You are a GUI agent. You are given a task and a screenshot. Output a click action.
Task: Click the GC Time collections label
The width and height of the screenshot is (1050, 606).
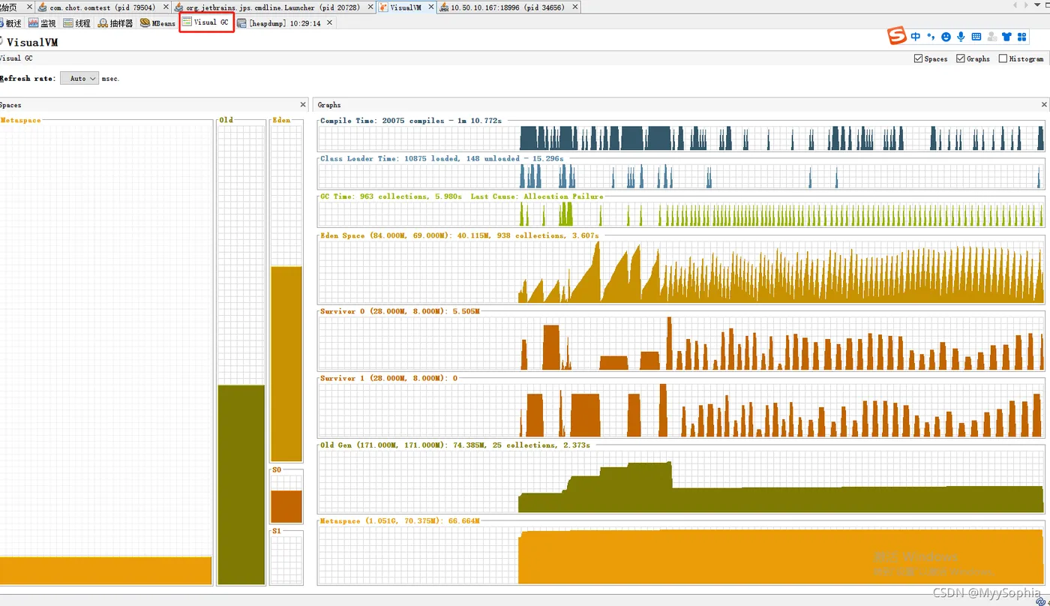[461, 196]
